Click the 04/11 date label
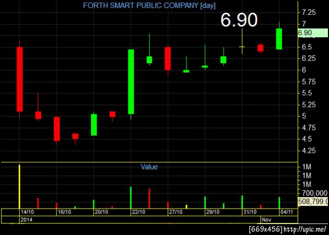The height and width of the screenshot is (235, 329). [287, 212]
